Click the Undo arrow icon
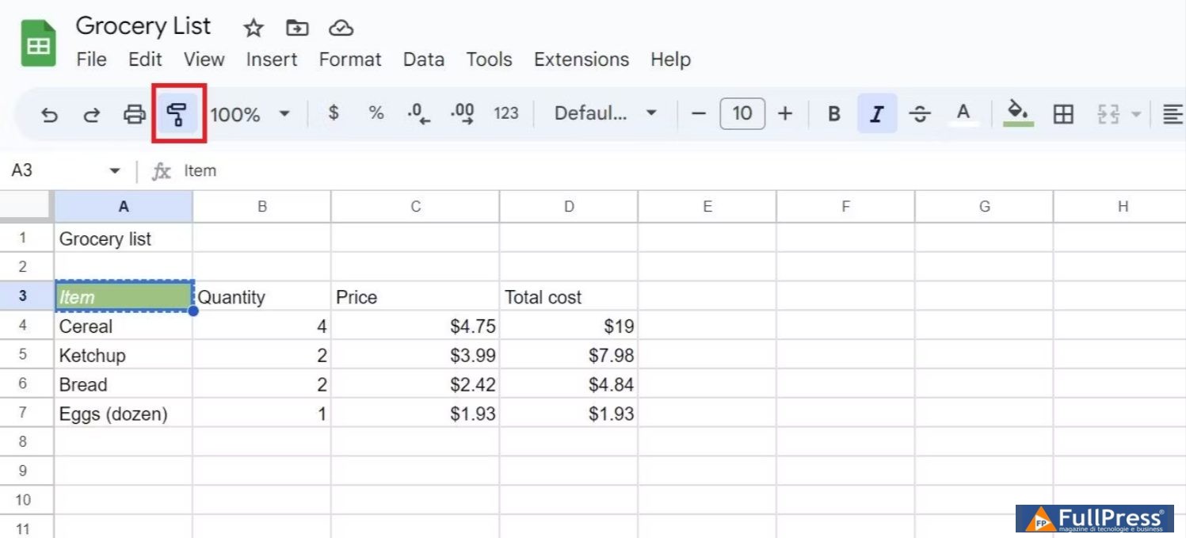The width and height of the screenshot is (1186, 538). click(49, 115)
